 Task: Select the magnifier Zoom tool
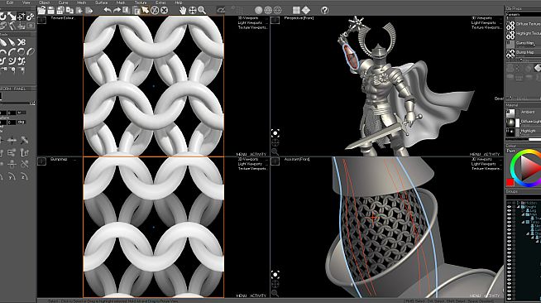tap(202, 11)
